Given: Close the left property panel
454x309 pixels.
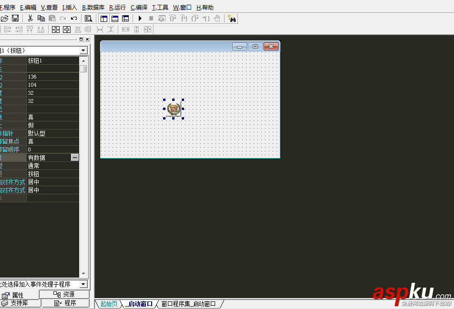Looking at the screenshot, I should 87,39.
